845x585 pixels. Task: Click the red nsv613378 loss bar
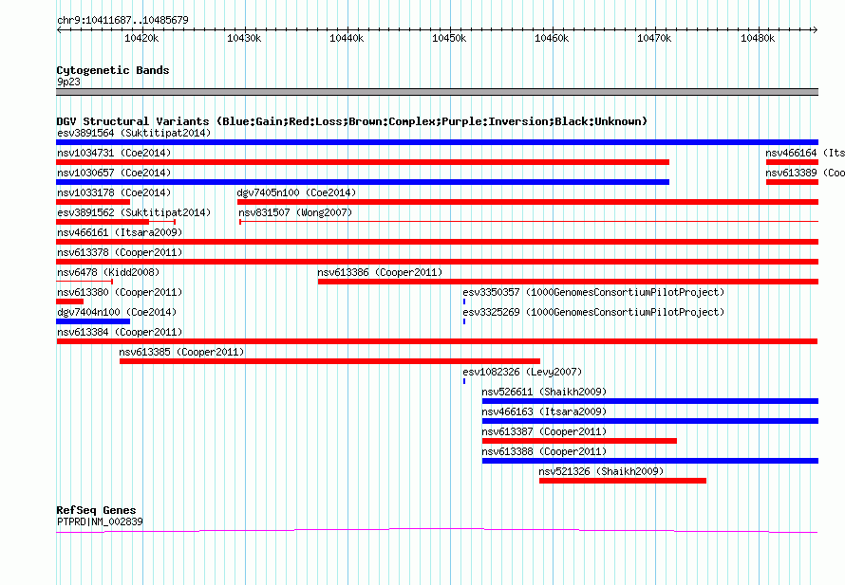click(x=437, y=262)
